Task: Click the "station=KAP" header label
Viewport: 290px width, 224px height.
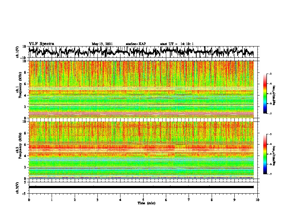Action: pos(136,44)
